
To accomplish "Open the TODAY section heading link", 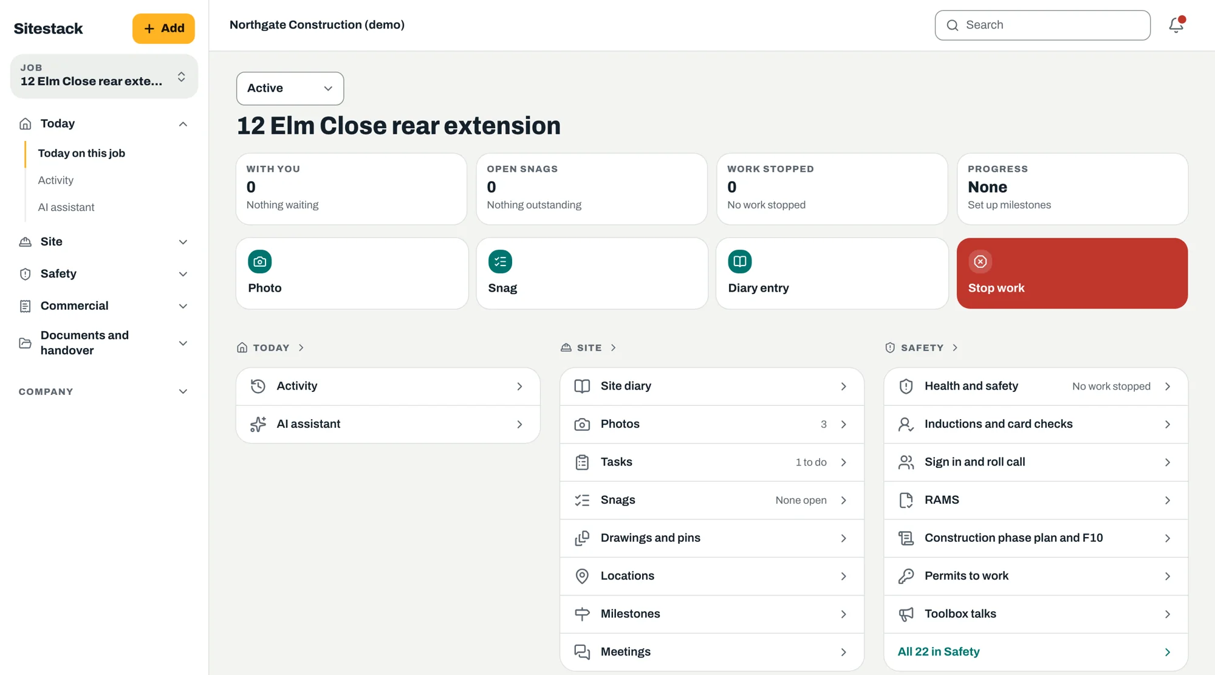I will click(270, 348).
